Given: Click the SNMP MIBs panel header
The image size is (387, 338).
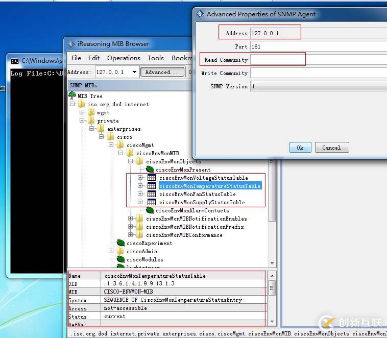Looking at the screenshot, I should (x=130, y=85).
